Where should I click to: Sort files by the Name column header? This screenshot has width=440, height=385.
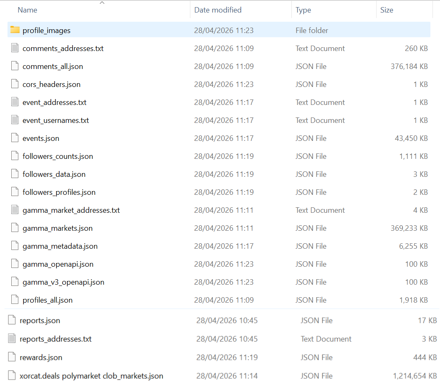28,10
